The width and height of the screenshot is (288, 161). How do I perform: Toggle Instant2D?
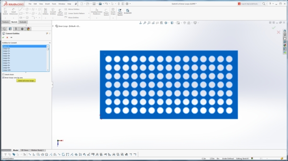point(127,11)
